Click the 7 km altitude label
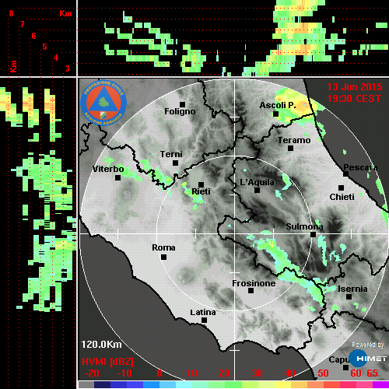This screenshot has height=389, width=389. (x=23, y=24)
